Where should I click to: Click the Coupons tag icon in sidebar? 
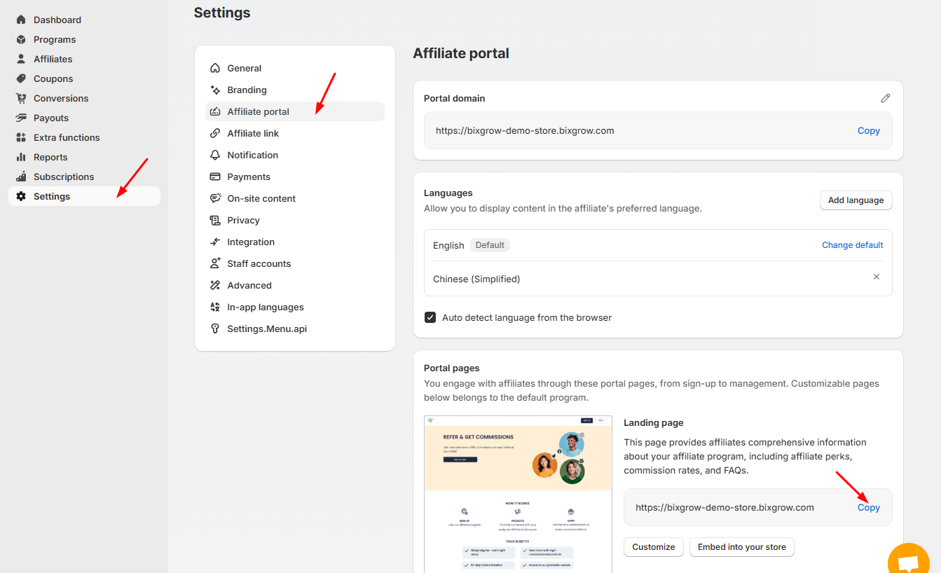[x=21, y=78]
